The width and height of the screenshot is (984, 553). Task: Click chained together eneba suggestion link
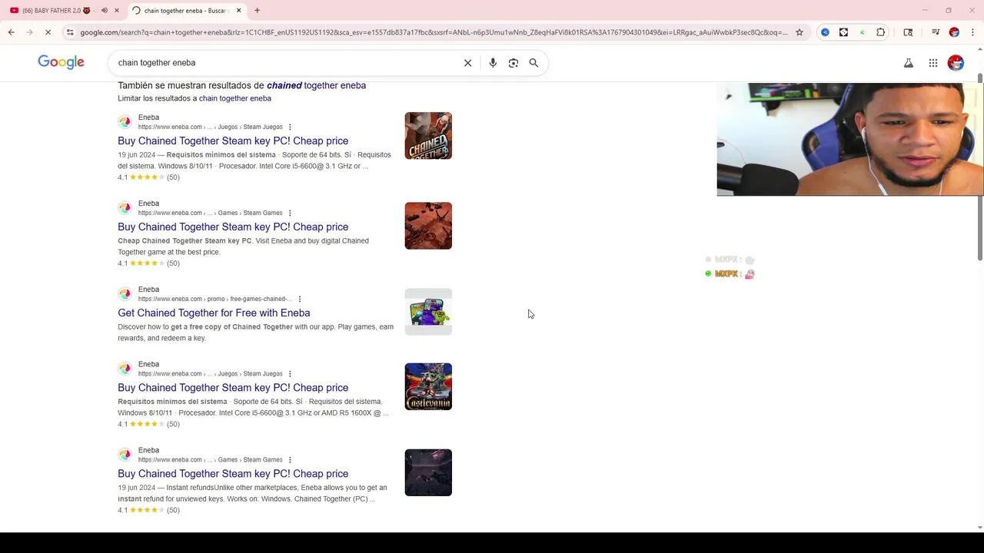tap(316, 85)
